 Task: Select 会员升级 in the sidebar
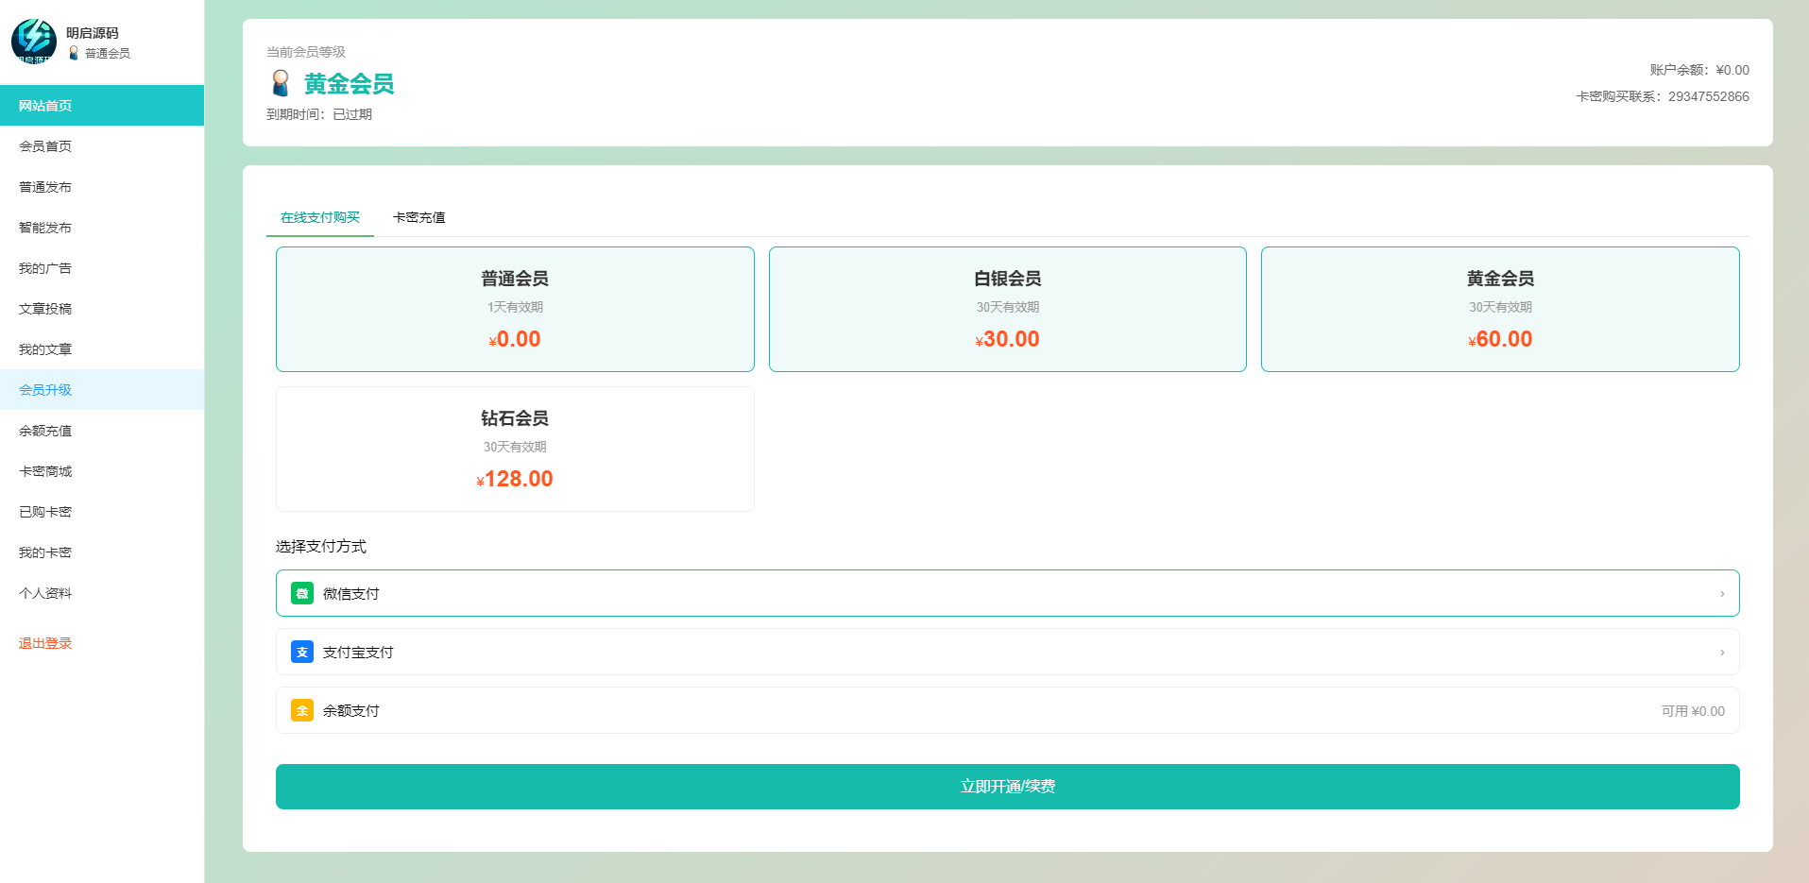pyautogui.click(x=102, y=390)
